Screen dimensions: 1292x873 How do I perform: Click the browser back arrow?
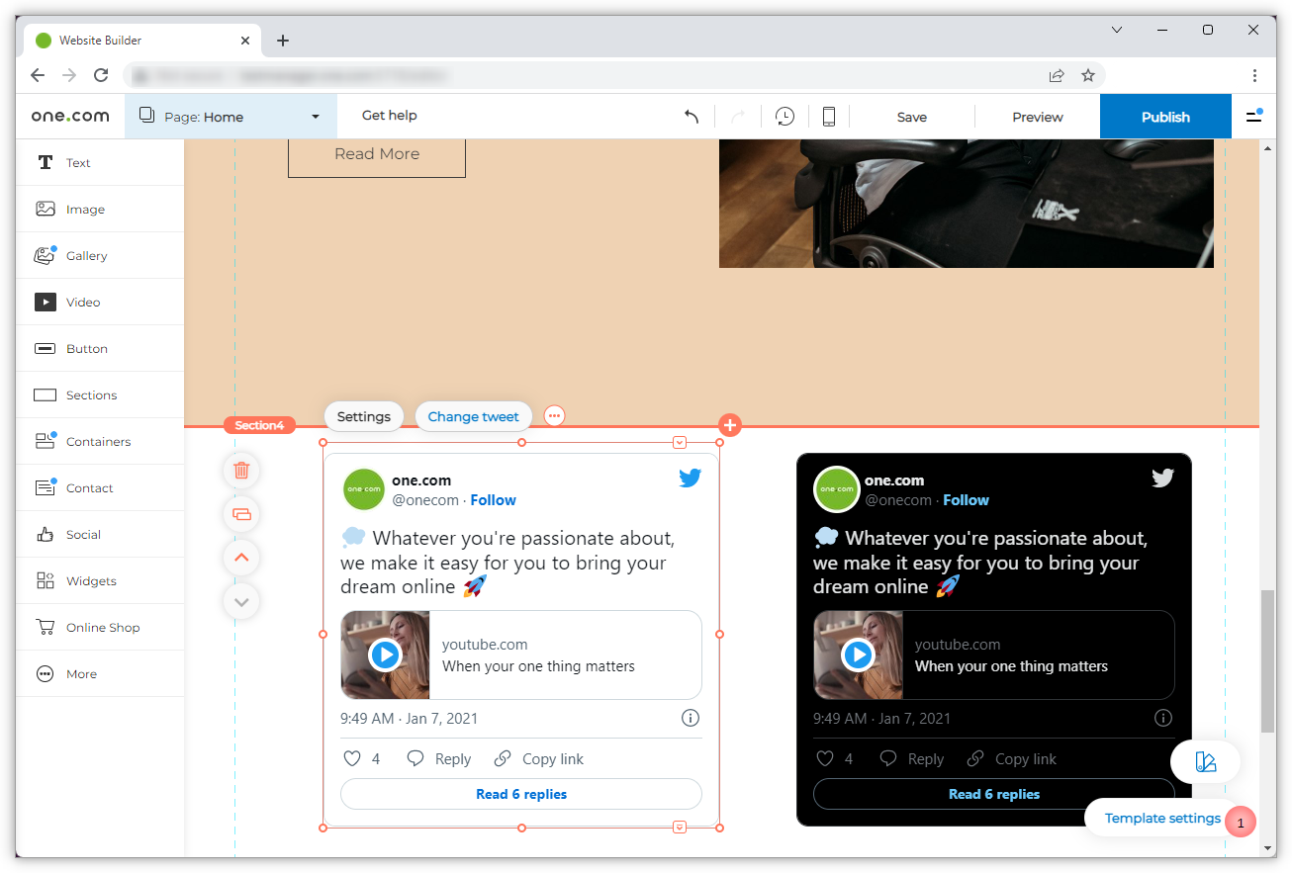38,75
